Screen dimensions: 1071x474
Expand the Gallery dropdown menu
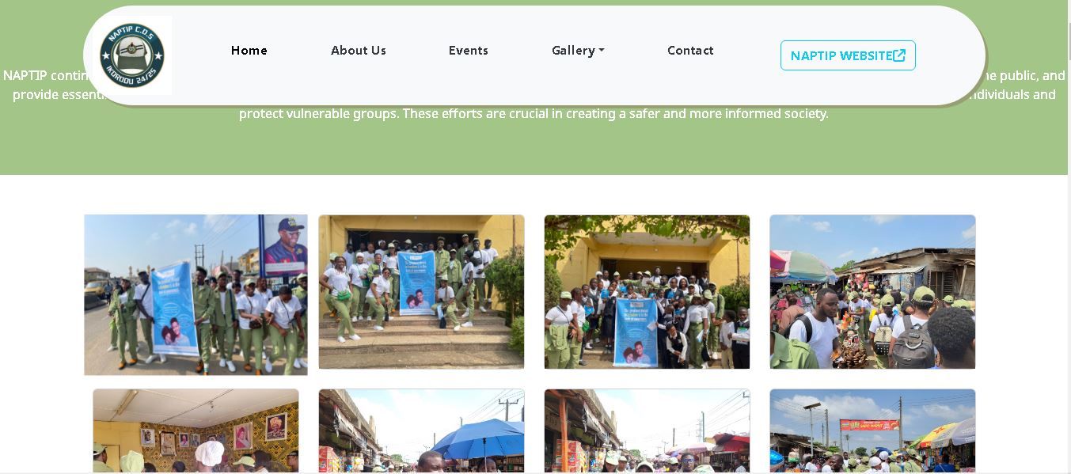click(x=578, y=51)
